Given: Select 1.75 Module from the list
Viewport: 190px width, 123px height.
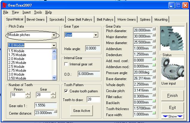Looking at the screenshot, I should 30,55.
